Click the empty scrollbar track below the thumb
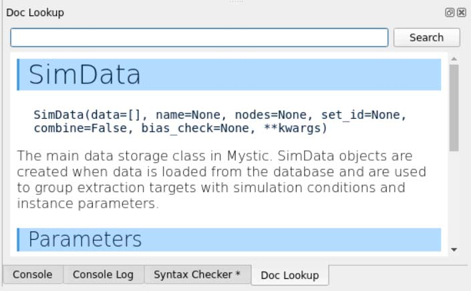This screenshot has height=291, width=471. [454, 200]
